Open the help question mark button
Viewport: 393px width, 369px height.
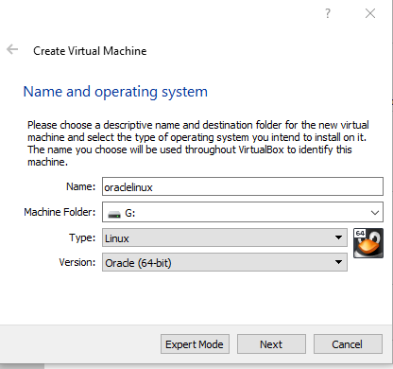pyautogui.click(x=328, y=13)
